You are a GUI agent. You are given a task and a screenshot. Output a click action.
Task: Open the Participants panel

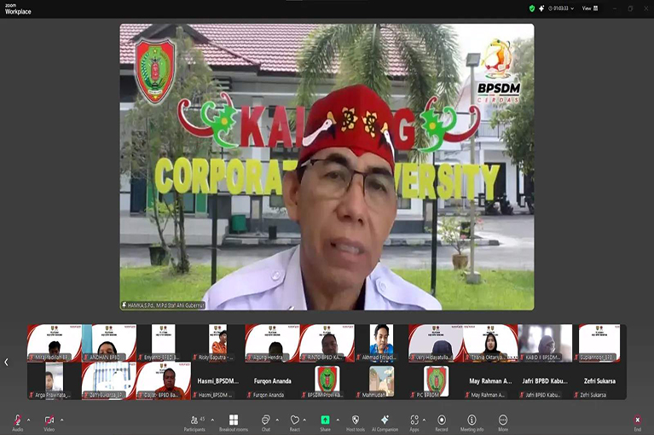coord(194,420)
